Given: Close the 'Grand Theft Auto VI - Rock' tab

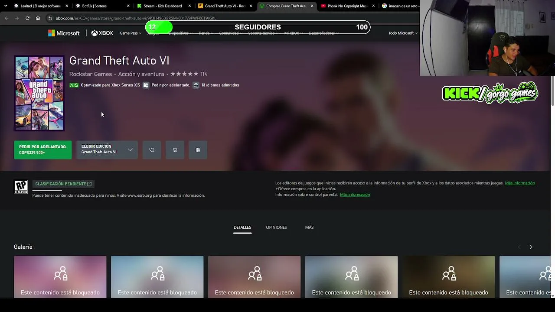Looking at the screenshot, I should (251, 6).
